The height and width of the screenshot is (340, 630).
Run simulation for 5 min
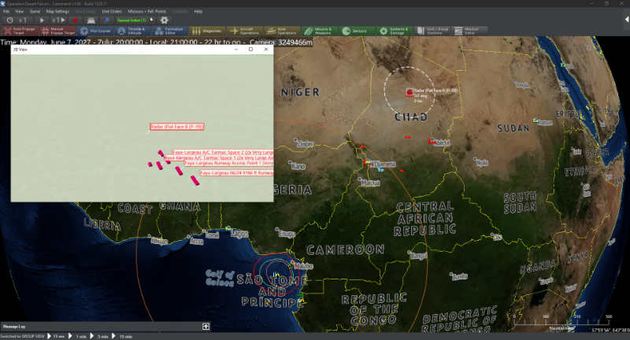point(99,336)
